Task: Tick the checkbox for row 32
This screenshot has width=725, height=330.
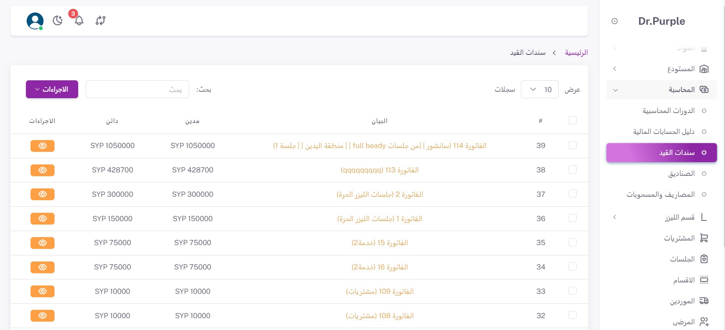Action: (572, 315)
